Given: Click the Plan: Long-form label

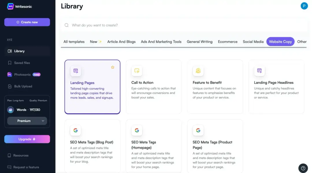Looking at the screenshot, I should point(16,101).
